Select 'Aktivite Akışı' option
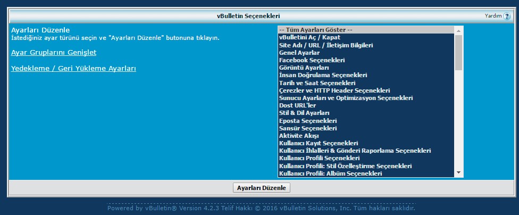 coord(366,136)
